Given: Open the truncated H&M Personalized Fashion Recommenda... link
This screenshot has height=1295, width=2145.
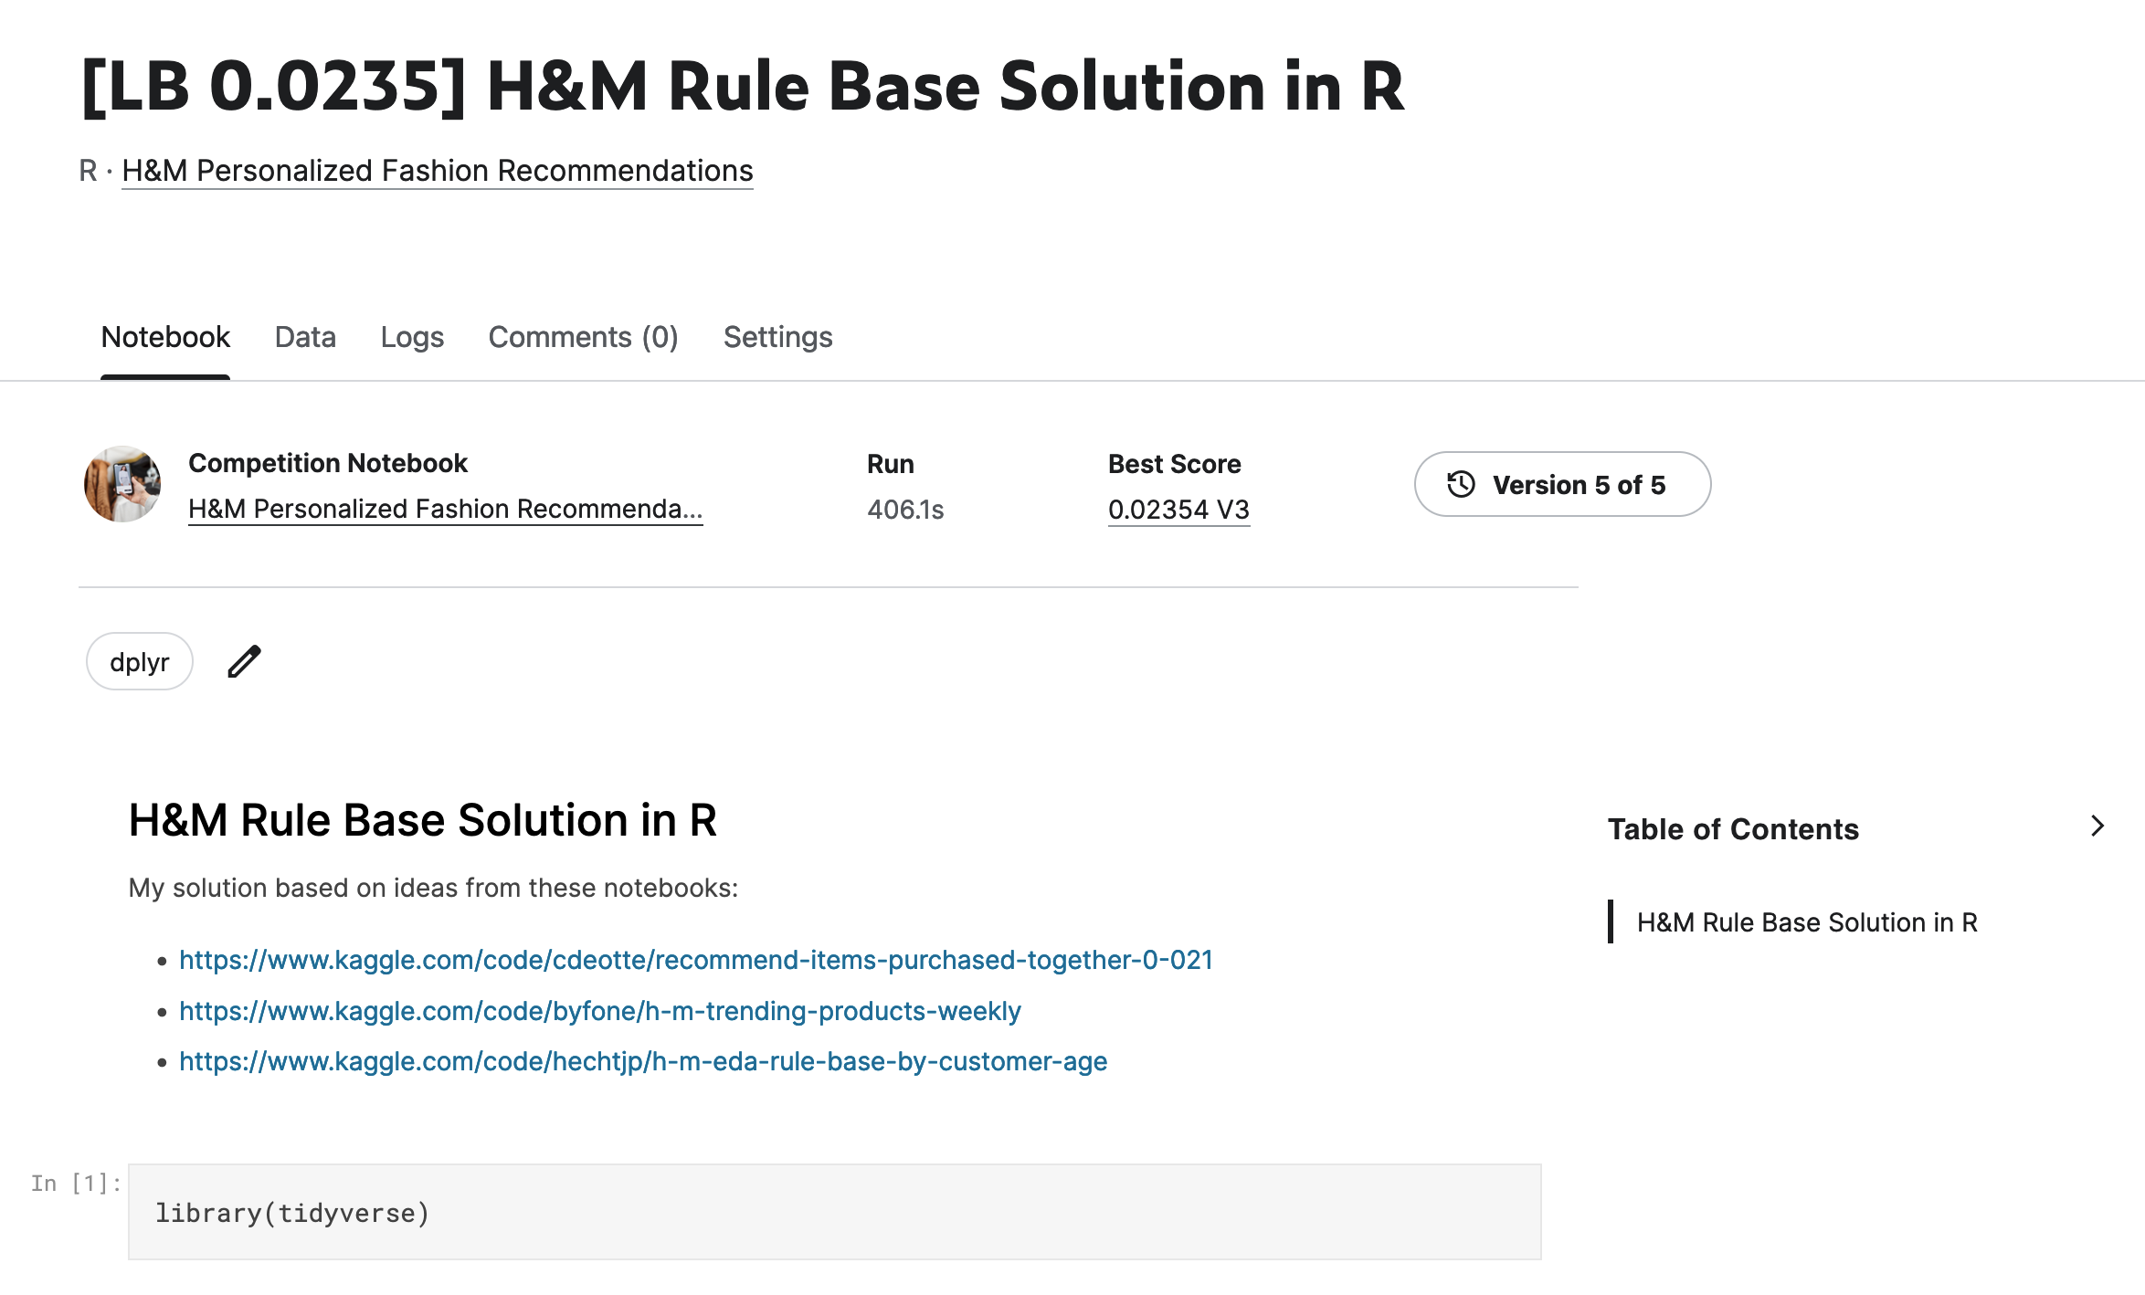Looking at the screenshot, I should coord(445,509).
